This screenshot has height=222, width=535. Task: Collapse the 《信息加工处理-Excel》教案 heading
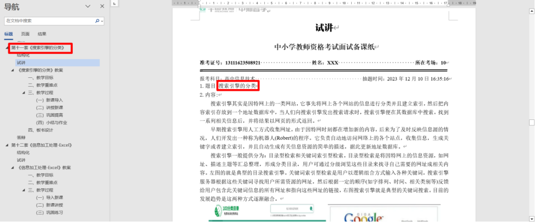pos(13,168)
